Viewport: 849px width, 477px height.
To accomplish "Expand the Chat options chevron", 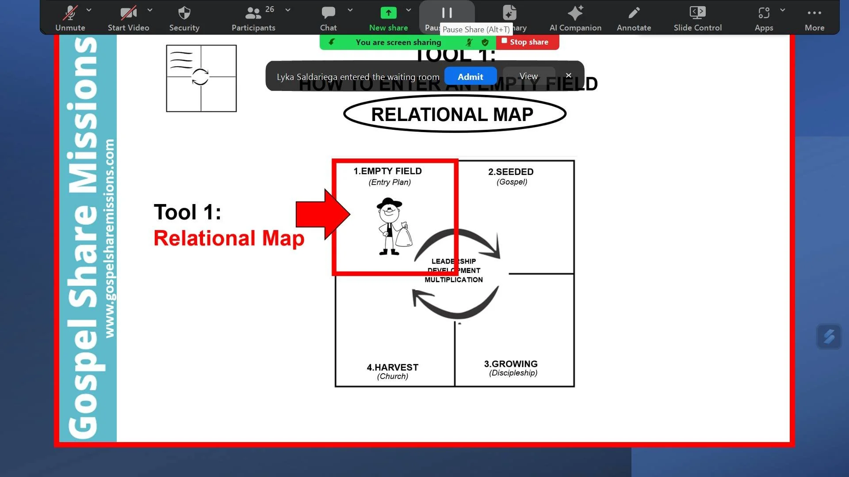I will point(350,10).
